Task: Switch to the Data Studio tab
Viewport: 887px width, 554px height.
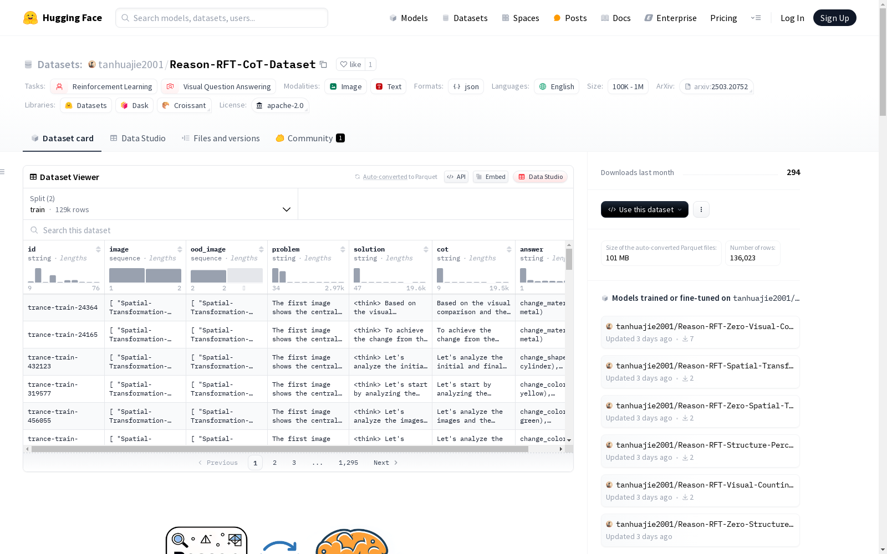Action: point(137,138)
